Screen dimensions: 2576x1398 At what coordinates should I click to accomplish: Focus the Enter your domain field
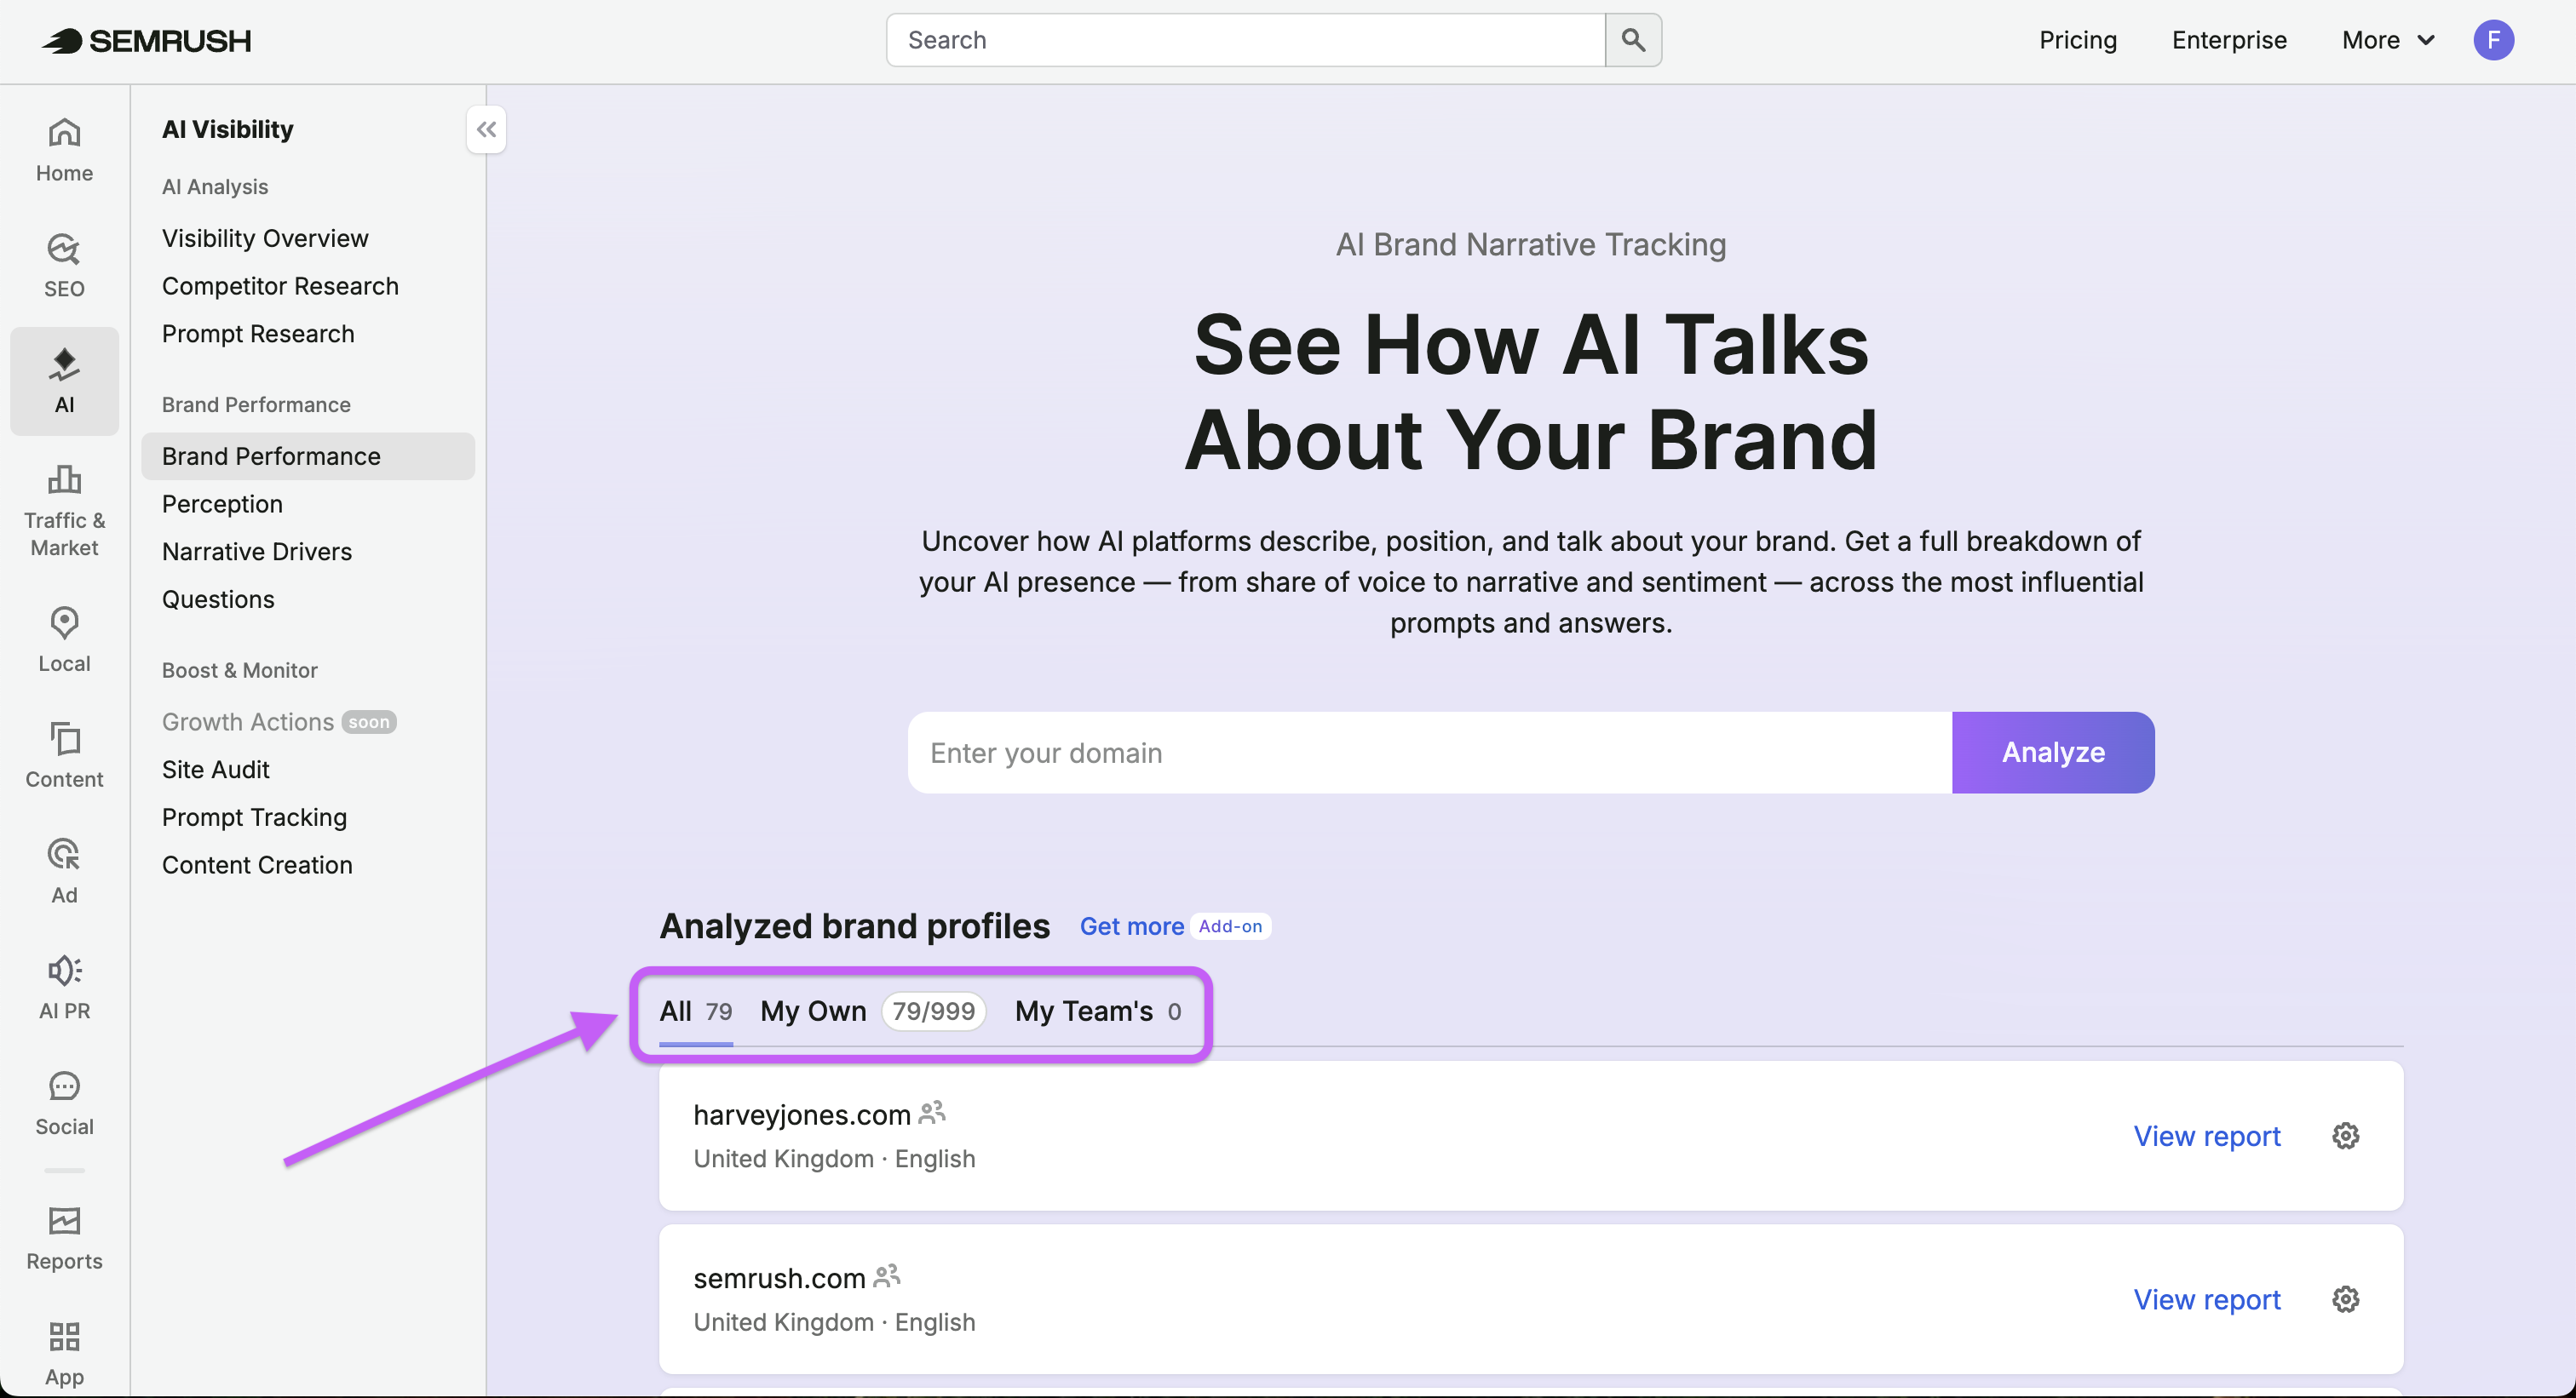click(1430, 753)
